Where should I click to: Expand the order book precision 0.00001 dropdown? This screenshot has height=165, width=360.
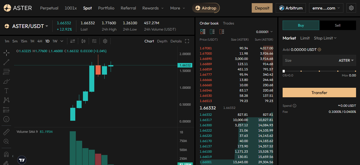[264, 32]
